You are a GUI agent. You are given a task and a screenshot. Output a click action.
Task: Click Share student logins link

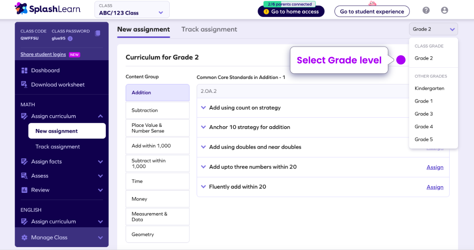click(43, 54)
